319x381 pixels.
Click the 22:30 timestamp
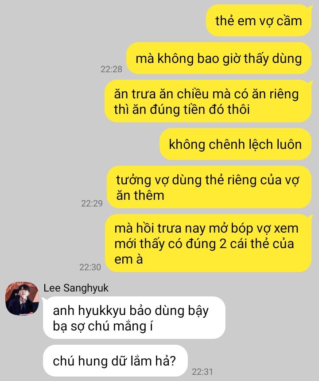pyautogui.click(x=90, y=267)
